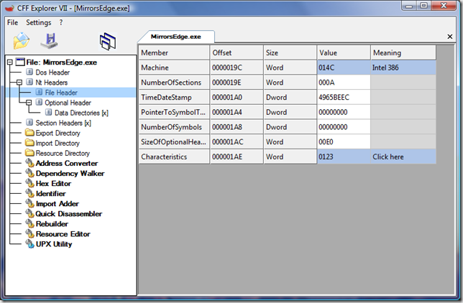This screenshot has width=463, height=303.
Task: Click the Characteristics value 0123 cell
Action: point(344,157)
